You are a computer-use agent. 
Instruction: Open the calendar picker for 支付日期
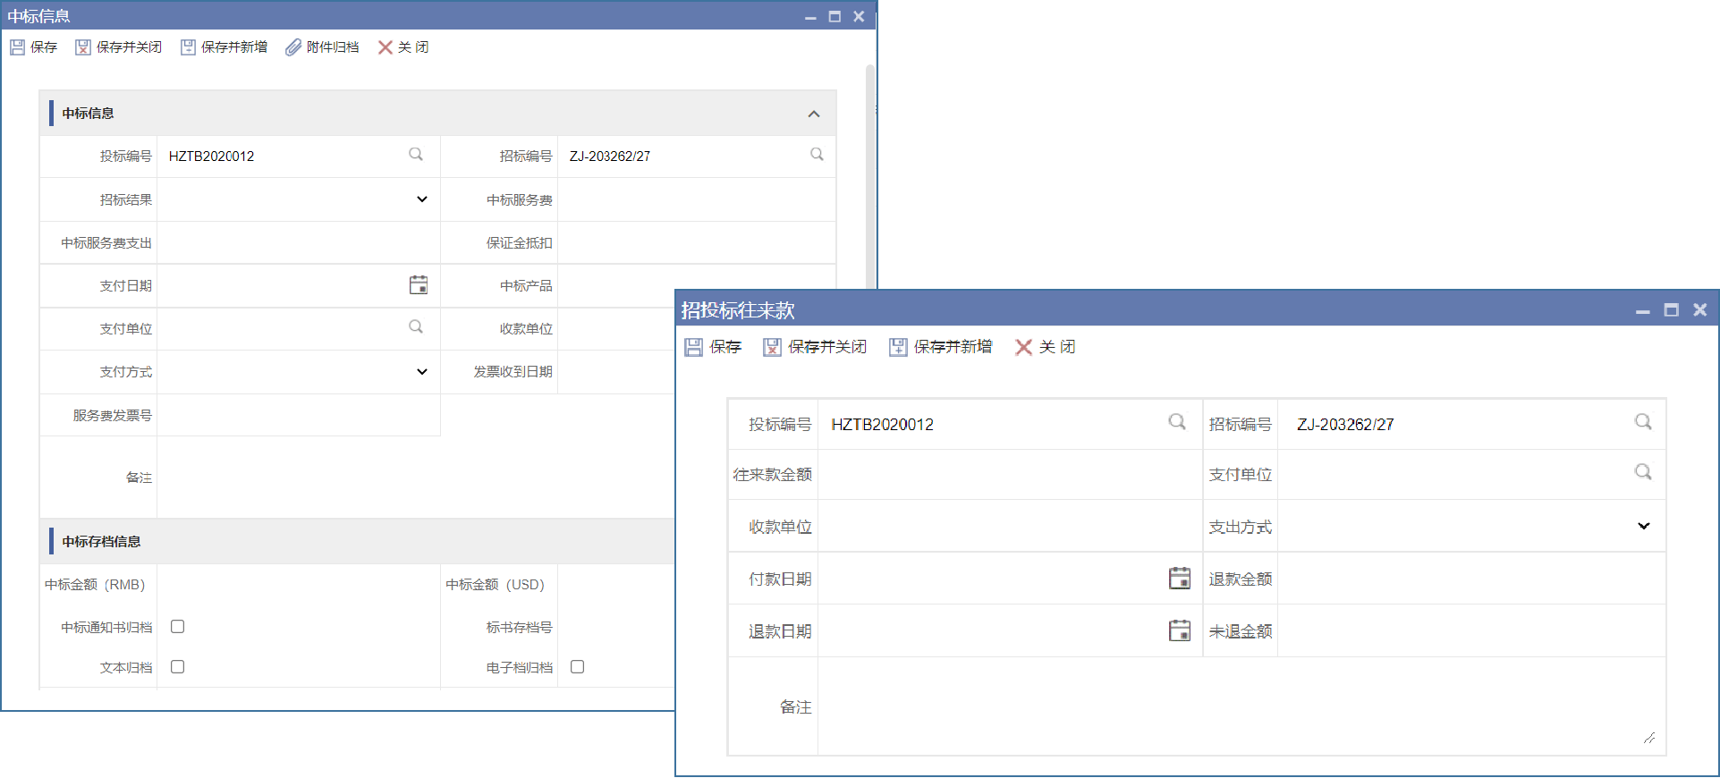click(418, 285)
